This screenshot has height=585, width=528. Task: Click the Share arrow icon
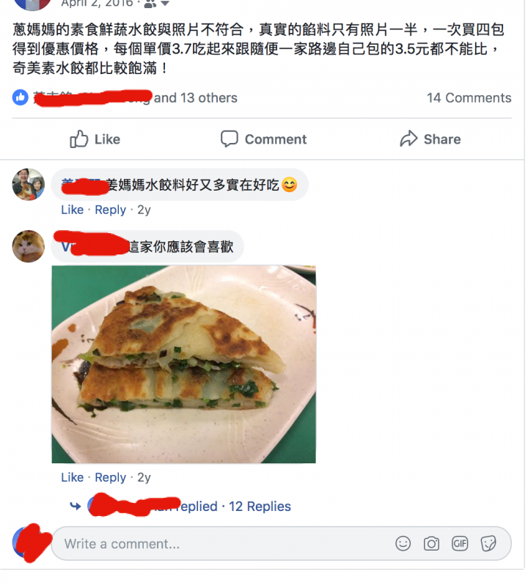pyautogui.click(x=408, y=139)
